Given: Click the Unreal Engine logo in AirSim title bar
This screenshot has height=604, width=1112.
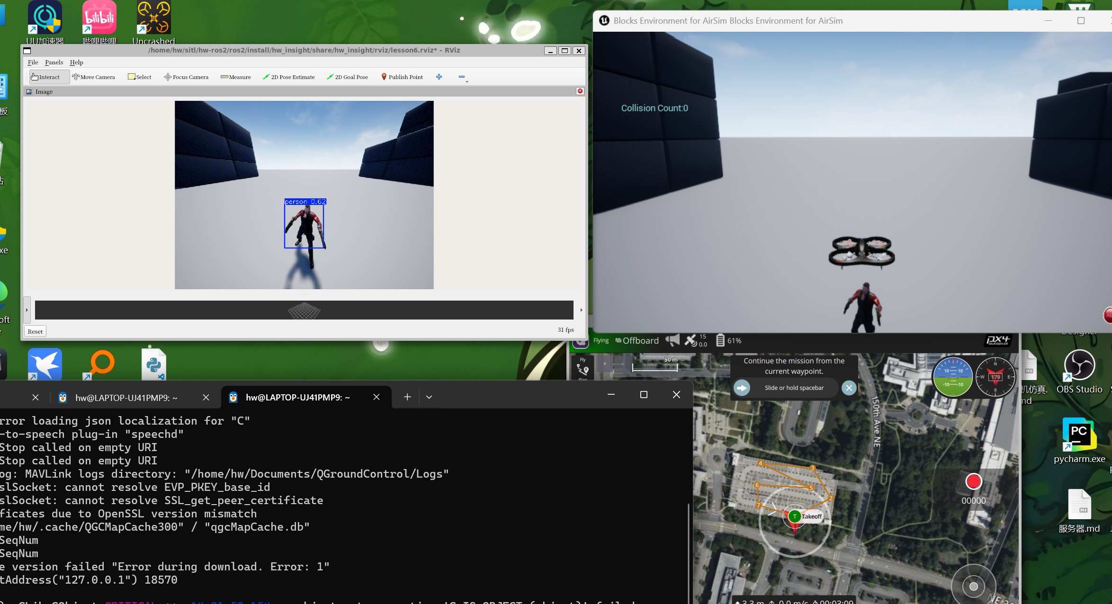Looking at the screenshot, I should (x=604, y=20).
